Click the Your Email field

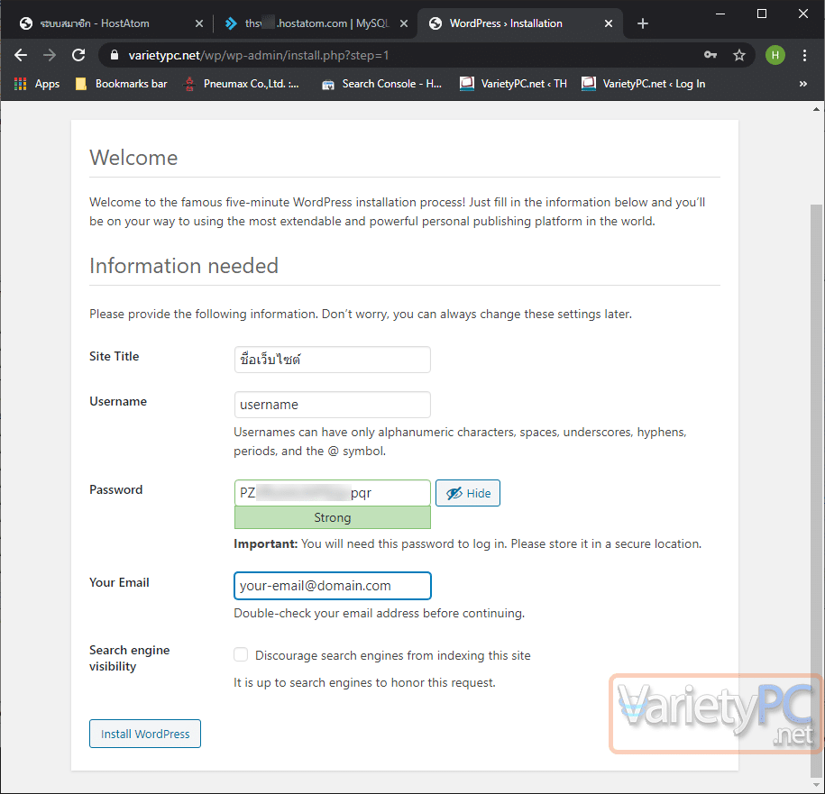pos(333,586)
